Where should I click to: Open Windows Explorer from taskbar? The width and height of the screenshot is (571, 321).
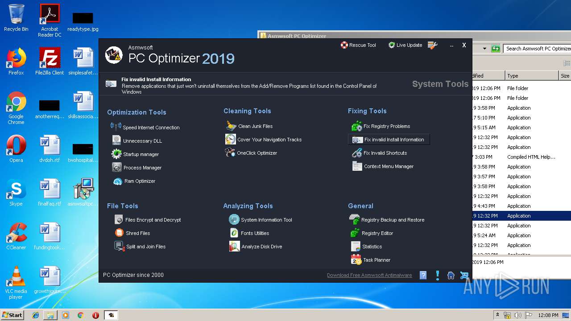(50, 315)
